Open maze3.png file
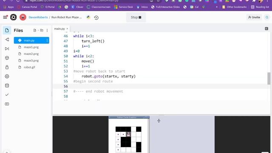272x153 pixels. pyautogui.click(x=31, y=60)
